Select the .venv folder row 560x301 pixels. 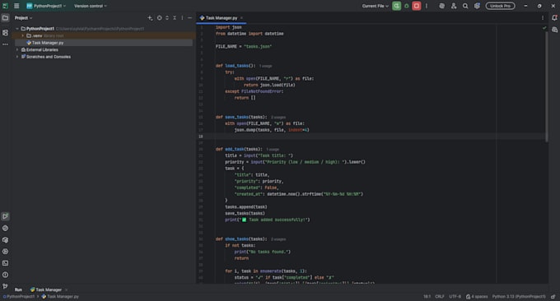[x=104, y=35]
